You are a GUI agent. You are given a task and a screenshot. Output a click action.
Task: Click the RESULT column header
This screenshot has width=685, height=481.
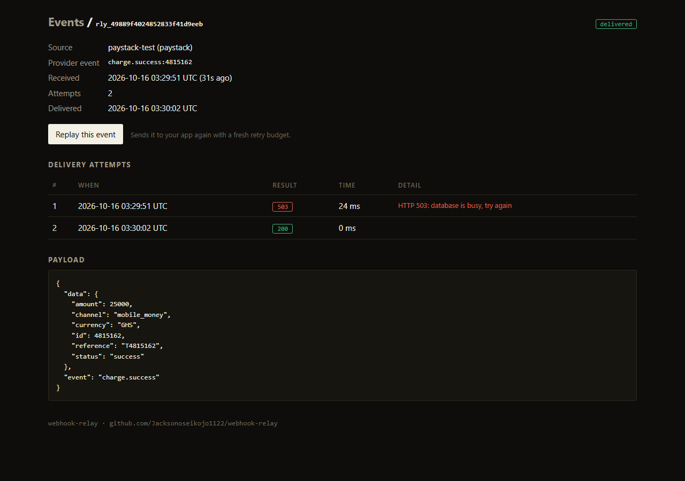[x=285, y=185]
